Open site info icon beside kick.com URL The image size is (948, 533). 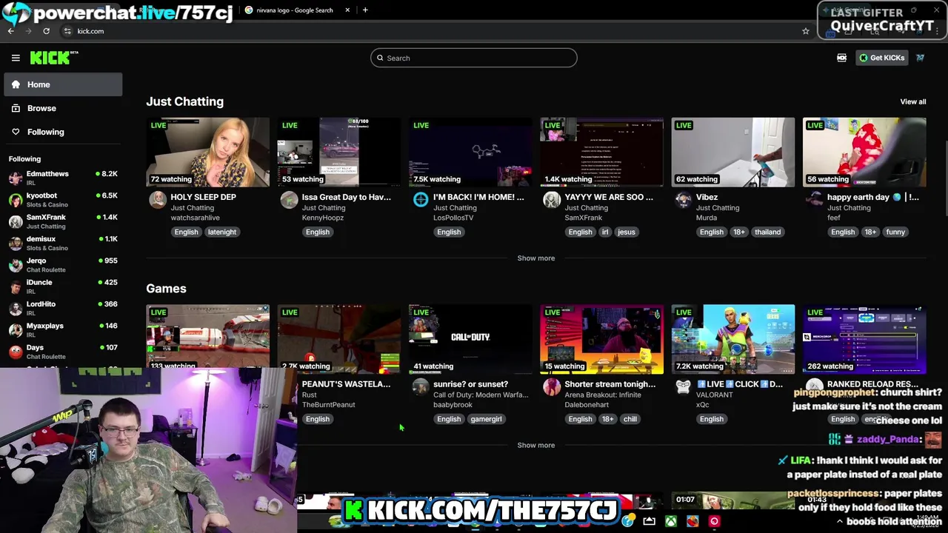click(x=67, y=31)
